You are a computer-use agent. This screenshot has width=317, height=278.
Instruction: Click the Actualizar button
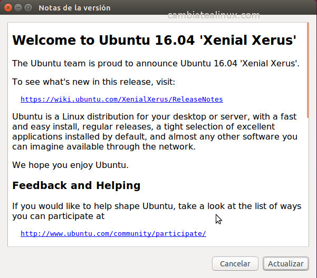(286, 263)
